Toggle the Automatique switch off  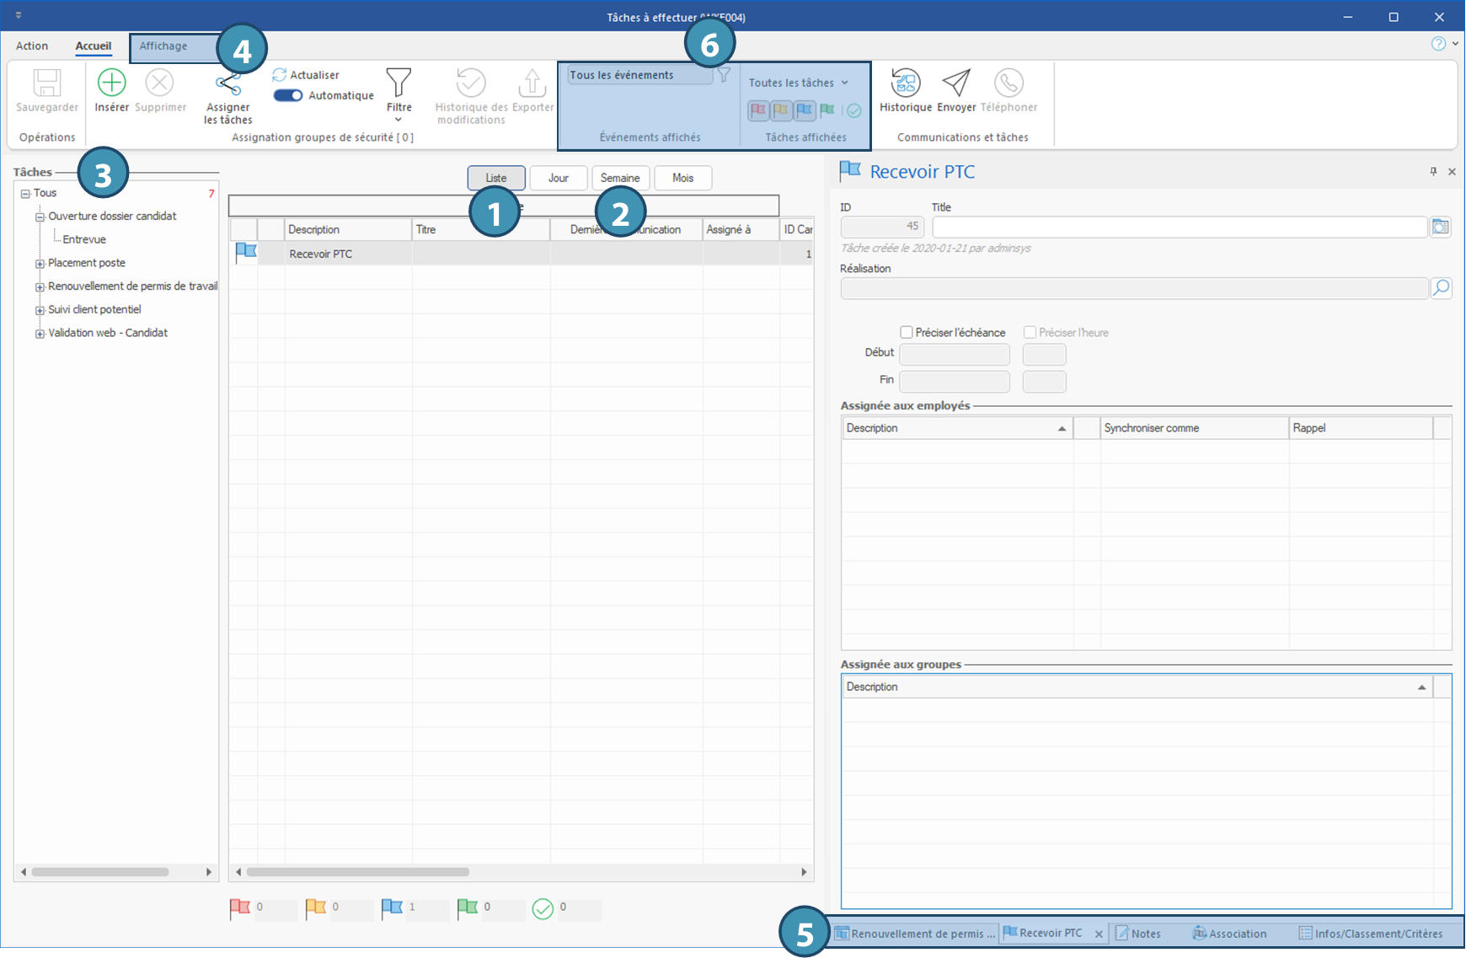288,95
